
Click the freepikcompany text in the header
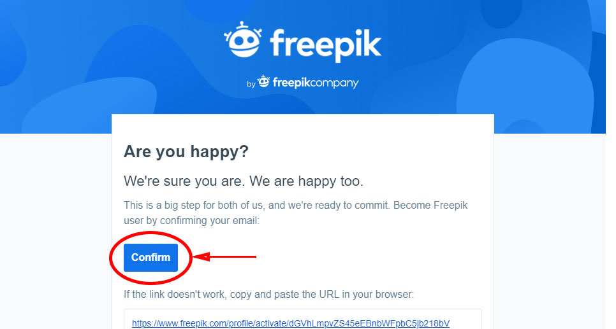pyautogui.click(x=316, y=83)
